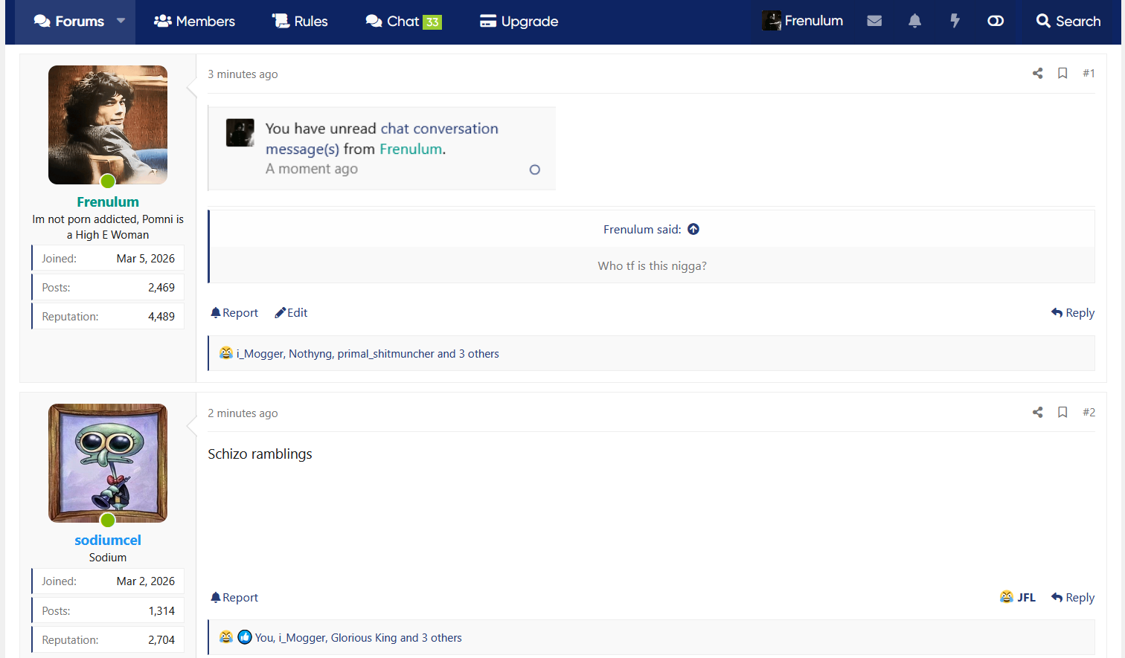Click the user title "Sodium"
This screenshot has width=1125, height=658.
[x=108, y=558]
